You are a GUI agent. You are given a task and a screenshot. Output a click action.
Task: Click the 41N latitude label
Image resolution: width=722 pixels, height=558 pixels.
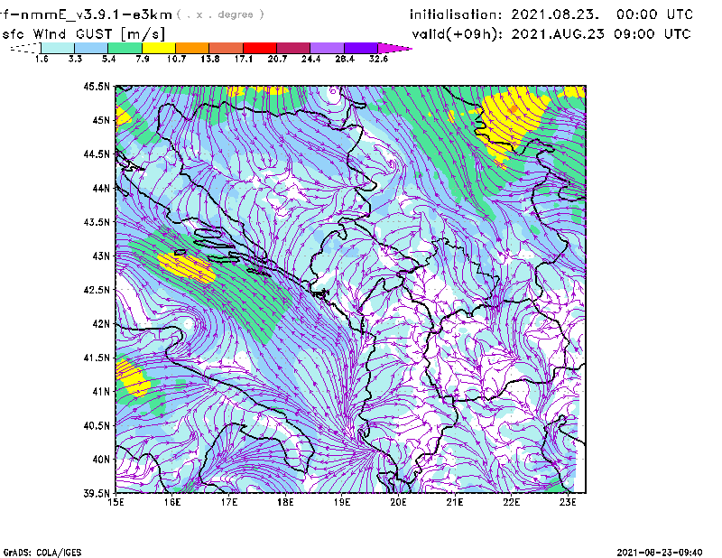(101, 392)
